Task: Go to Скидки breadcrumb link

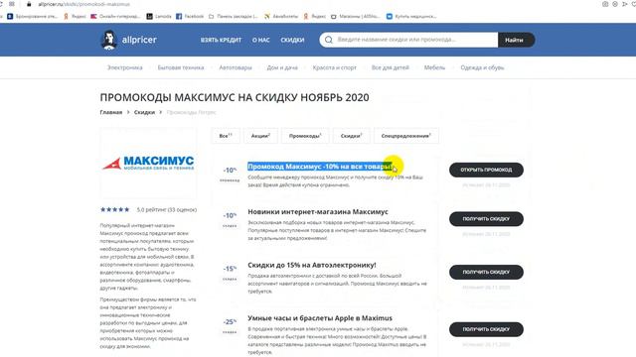Action: tap(144, 112)
